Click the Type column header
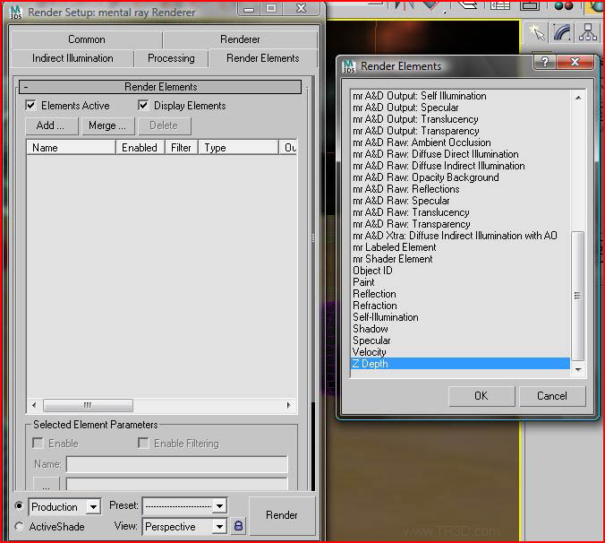The height and width of the screenshot is (543, 605). [238, 148]
